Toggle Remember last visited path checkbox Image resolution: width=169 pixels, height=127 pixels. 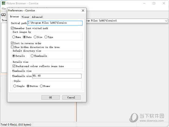click(x=30, y=28)
